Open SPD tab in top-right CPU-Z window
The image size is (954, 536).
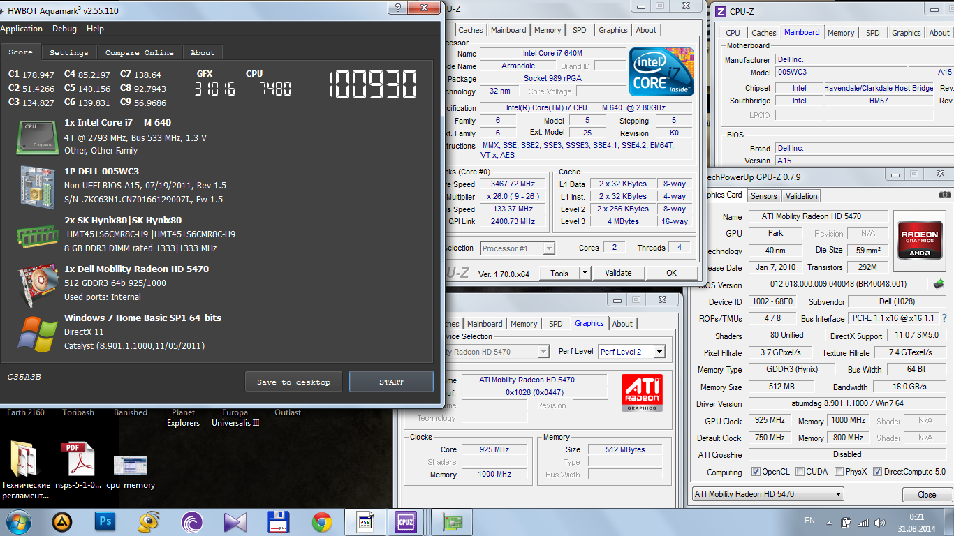pyautogui.click(x=873, y=33)
